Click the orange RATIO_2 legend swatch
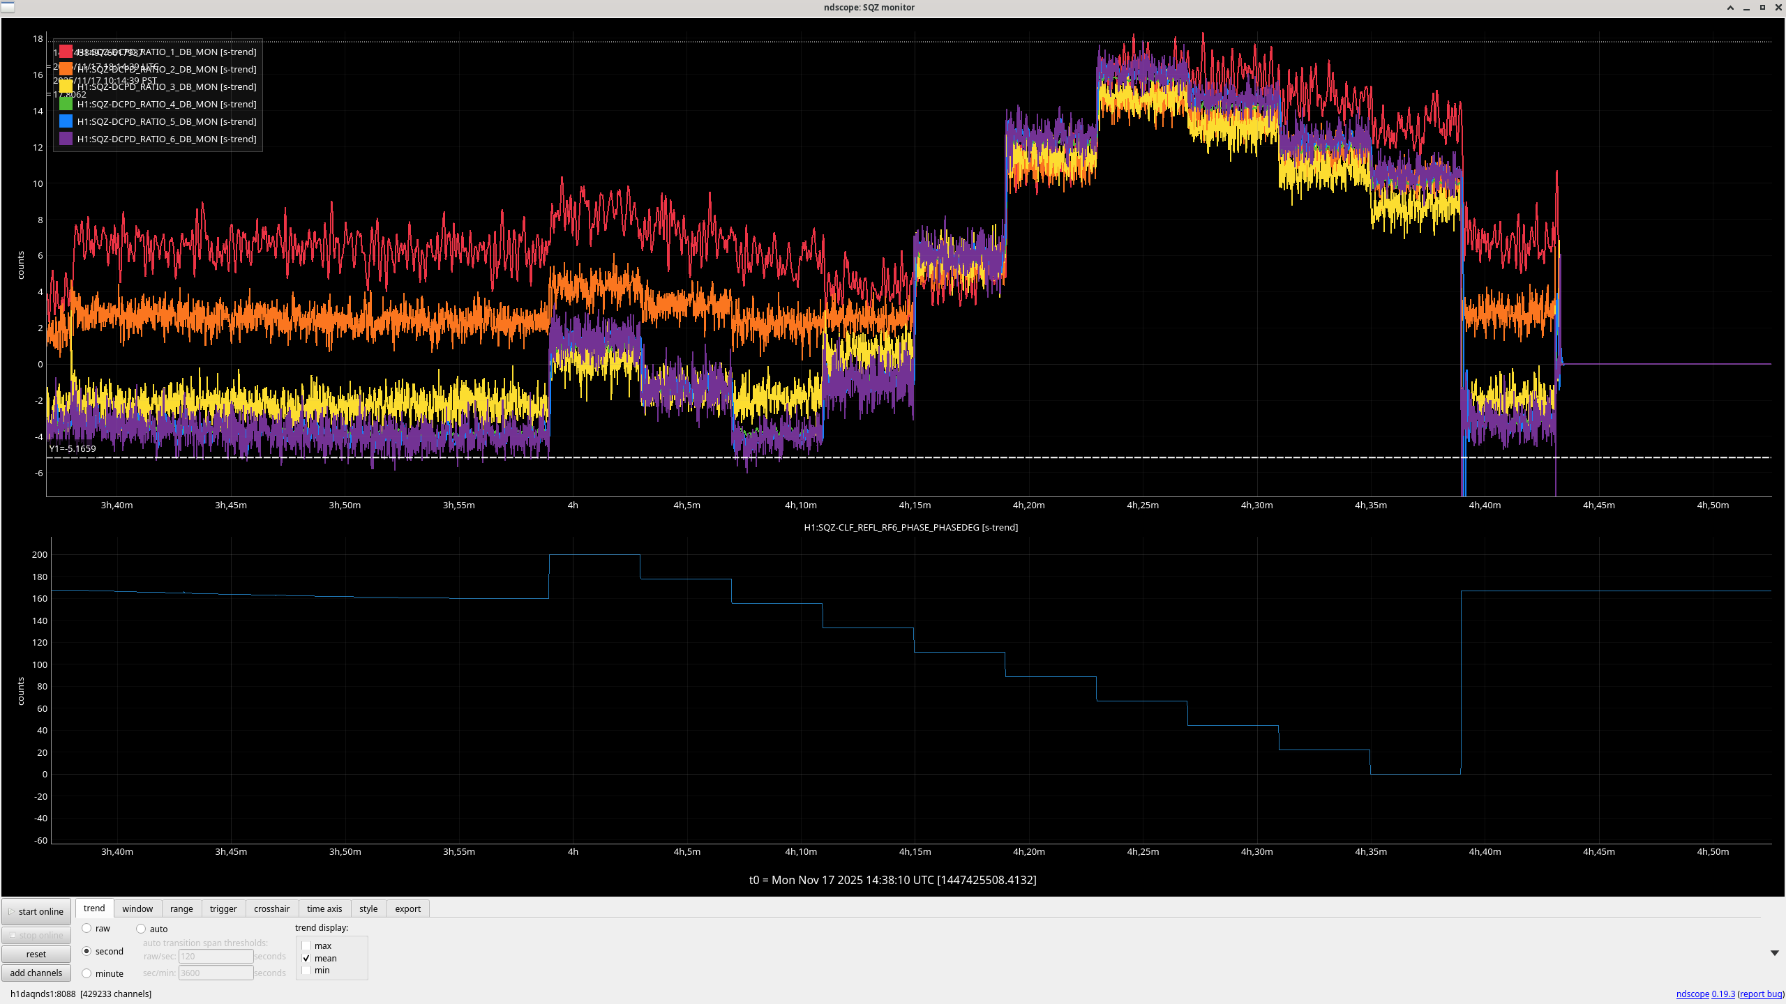1786x1004 pixels. click(x=66, y=69)
